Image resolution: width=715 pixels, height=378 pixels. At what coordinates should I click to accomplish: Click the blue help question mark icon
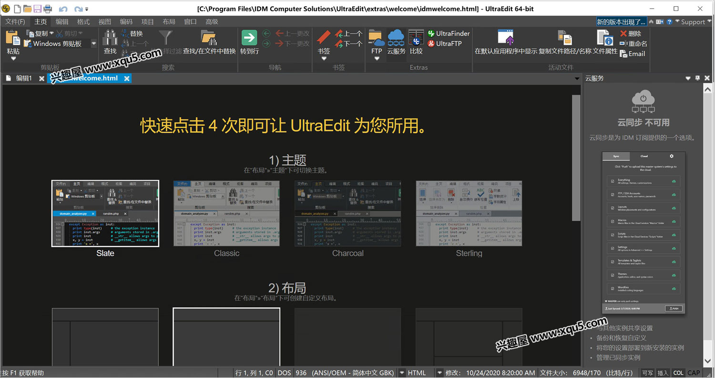[669, 22]
